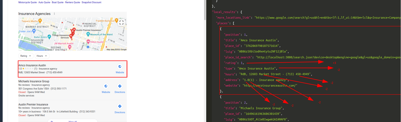The width and height of the screenshot is (401, 122).
Task: Select the "local_results" key in JSON
Action: tap(224, 12)
